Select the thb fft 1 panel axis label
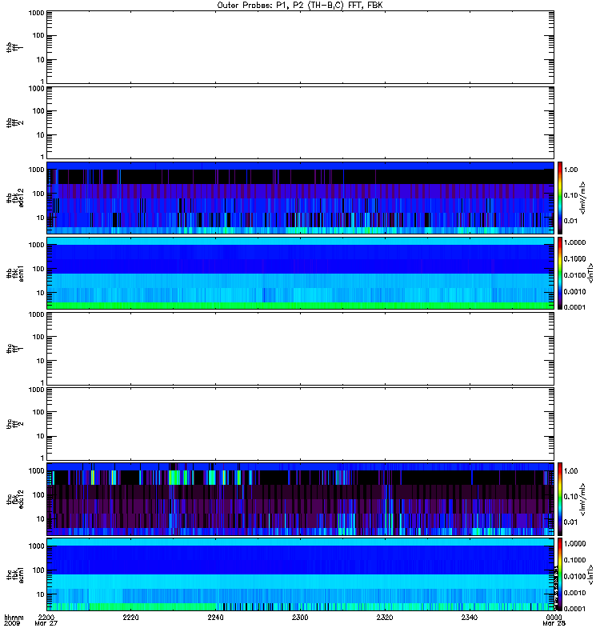The width and height of the screenshot is (600, 640). pos(14,48)
